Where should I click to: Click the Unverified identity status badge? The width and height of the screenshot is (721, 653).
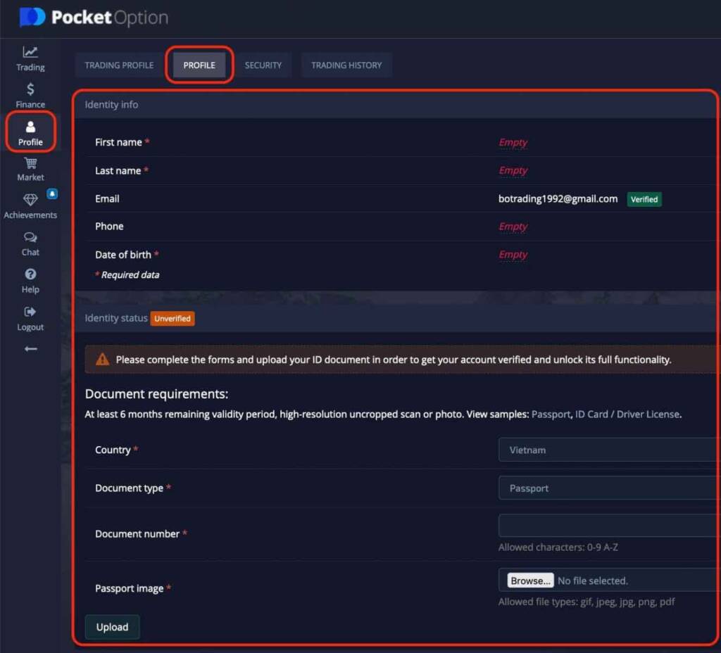click(x=173, y=318)
